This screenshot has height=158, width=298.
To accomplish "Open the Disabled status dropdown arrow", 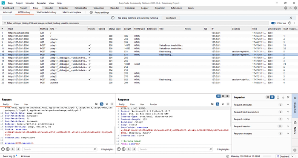I will point(292,156).
